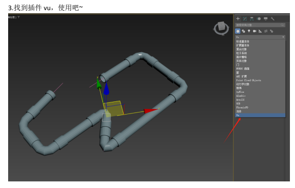Click the yellow plane handle of gizmo
Screen dimensions: 295x188
point(113,108)
